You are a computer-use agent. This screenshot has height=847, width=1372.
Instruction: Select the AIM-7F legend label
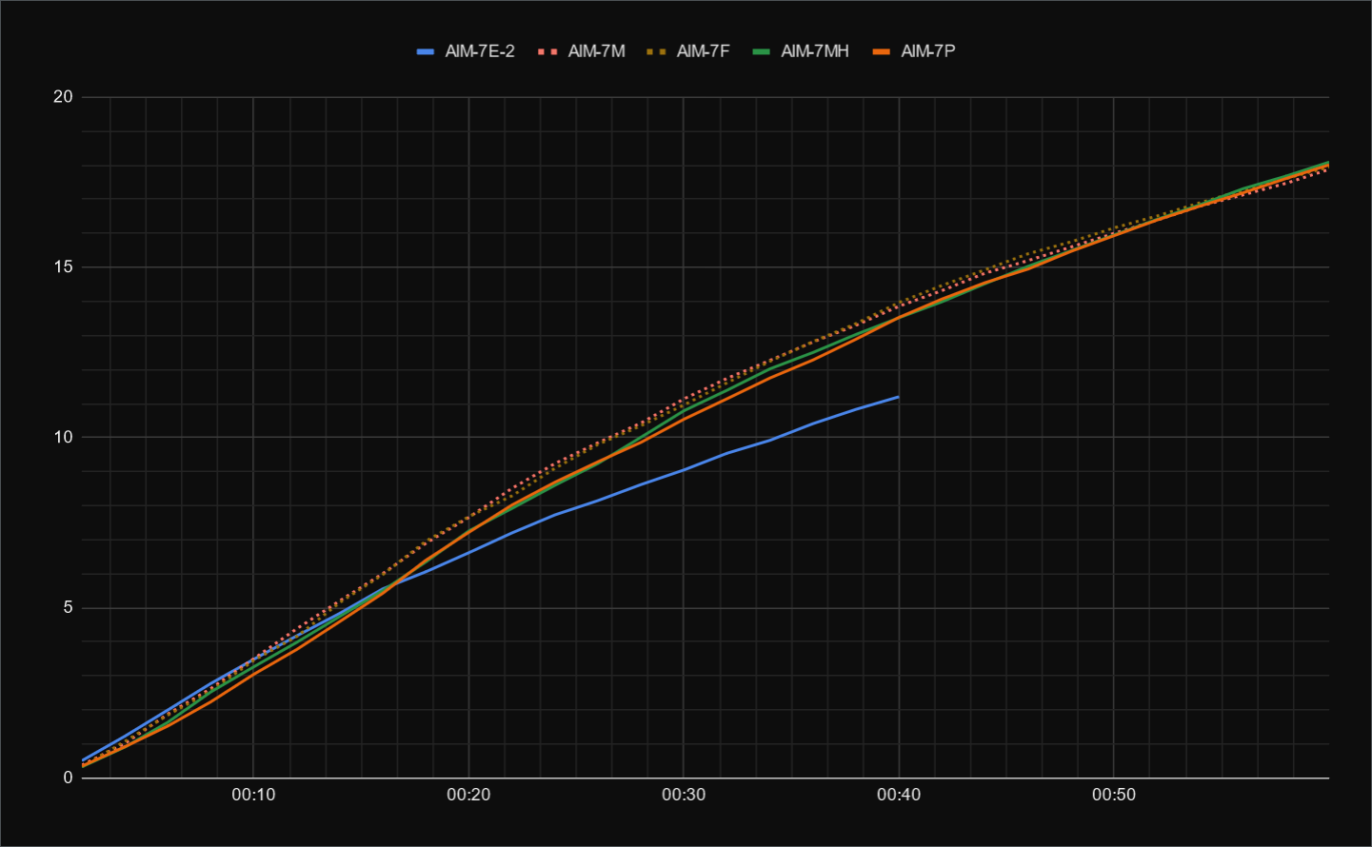703,51
